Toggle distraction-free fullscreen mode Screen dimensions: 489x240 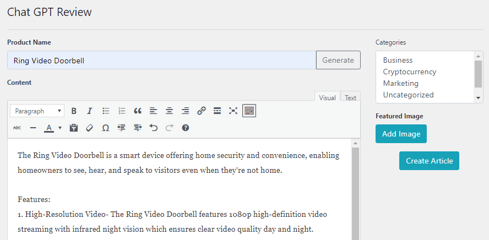pos(233,111)
